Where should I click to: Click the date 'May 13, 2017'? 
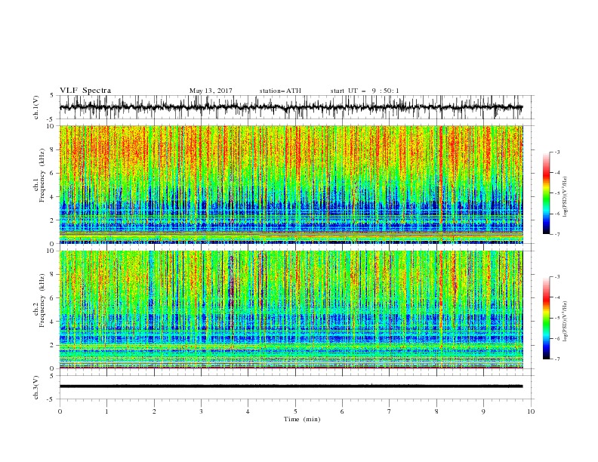(x=211, y=91)
